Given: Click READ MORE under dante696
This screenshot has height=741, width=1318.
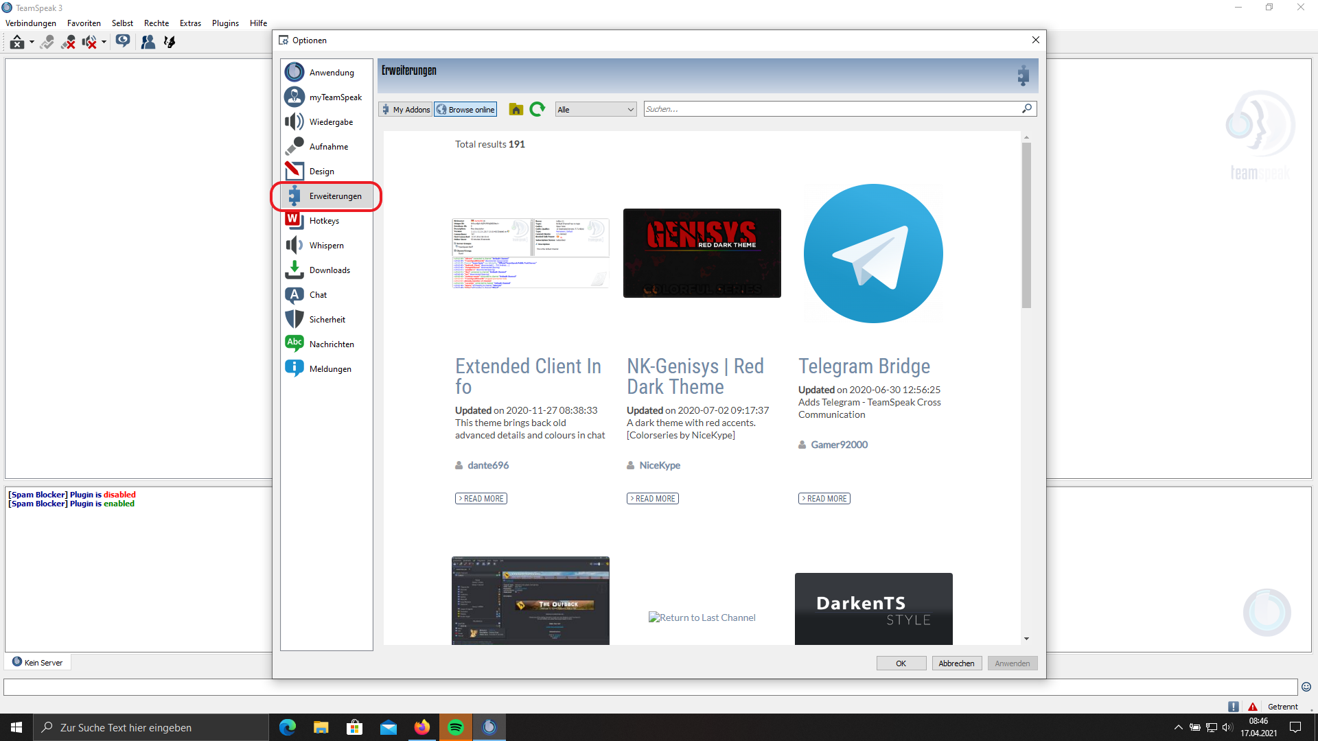Looking at the screenshot, I should click(481, 498).
